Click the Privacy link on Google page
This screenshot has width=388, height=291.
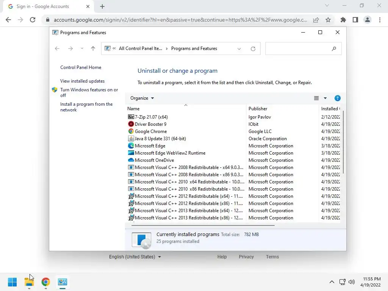tap(246, 257)
